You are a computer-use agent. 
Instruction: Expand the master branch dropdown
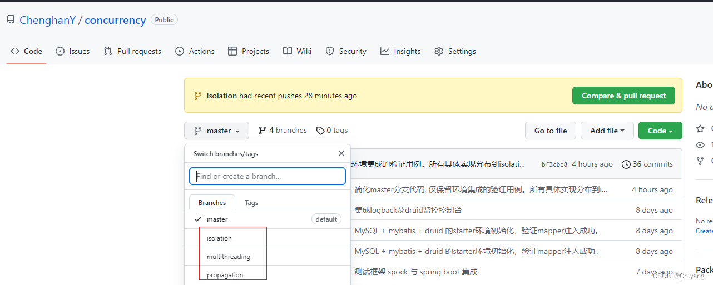coord(217,131)
